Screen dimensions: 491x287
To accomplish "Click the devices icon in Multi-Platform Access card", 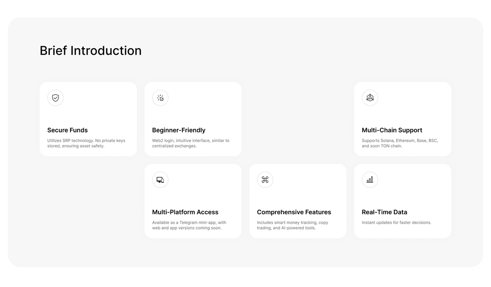I will (160, 180).
